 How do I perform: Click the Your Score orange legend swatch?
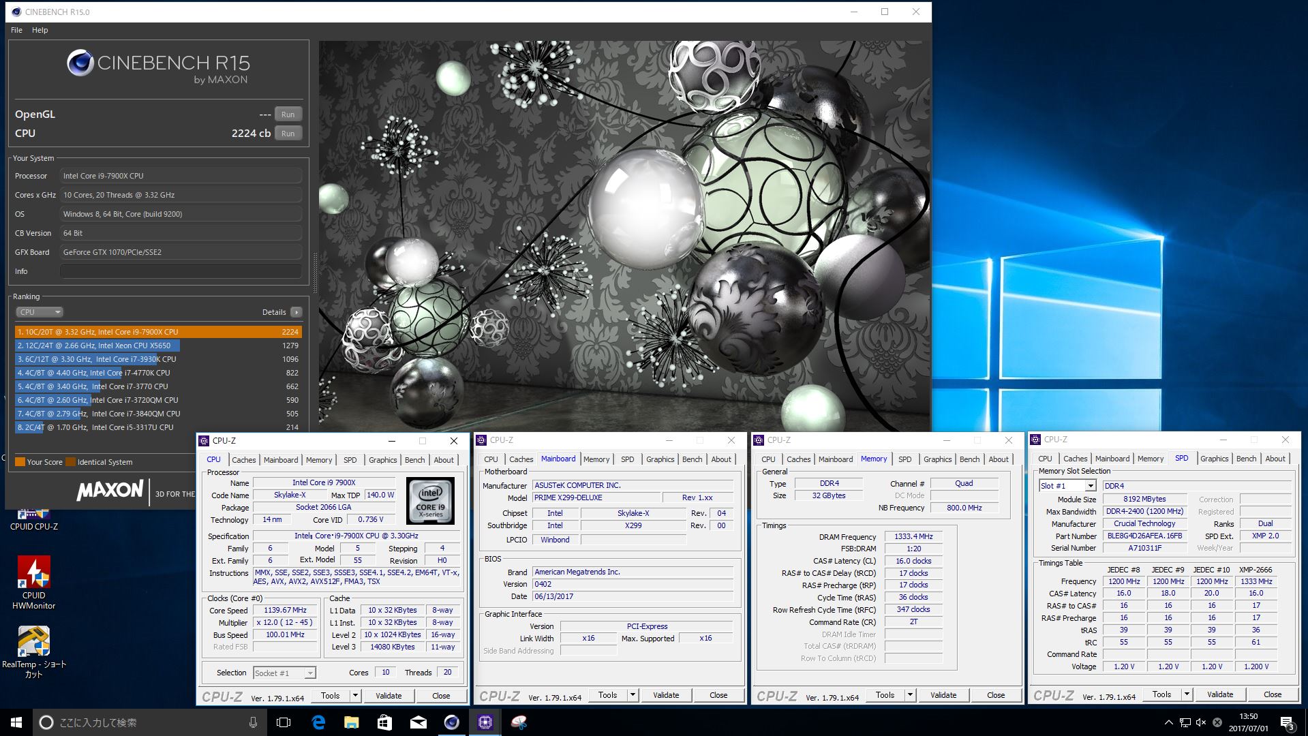(x=20, y=462)
